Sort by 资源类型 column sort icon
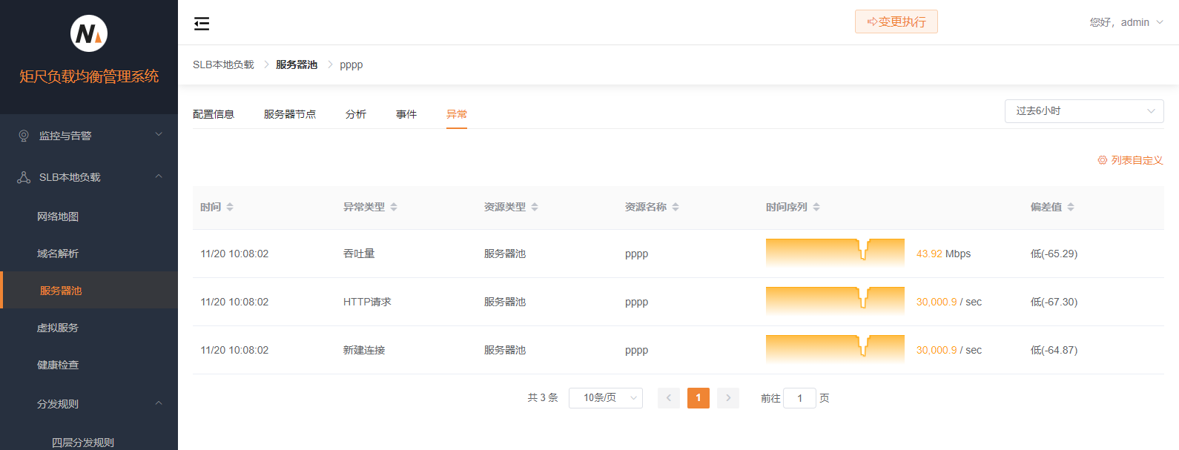Viewport: 1179px width, 450px height. [535, 207]
